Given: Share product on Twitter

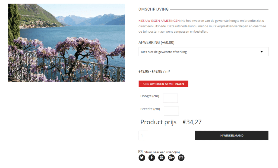Looking at the screenshot, I should 142,158.
